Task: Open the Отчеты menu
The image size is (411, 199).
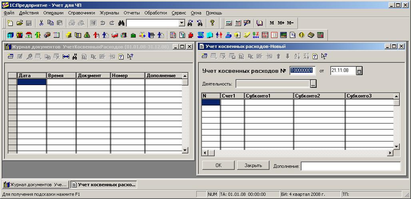Action: (132, 13)
